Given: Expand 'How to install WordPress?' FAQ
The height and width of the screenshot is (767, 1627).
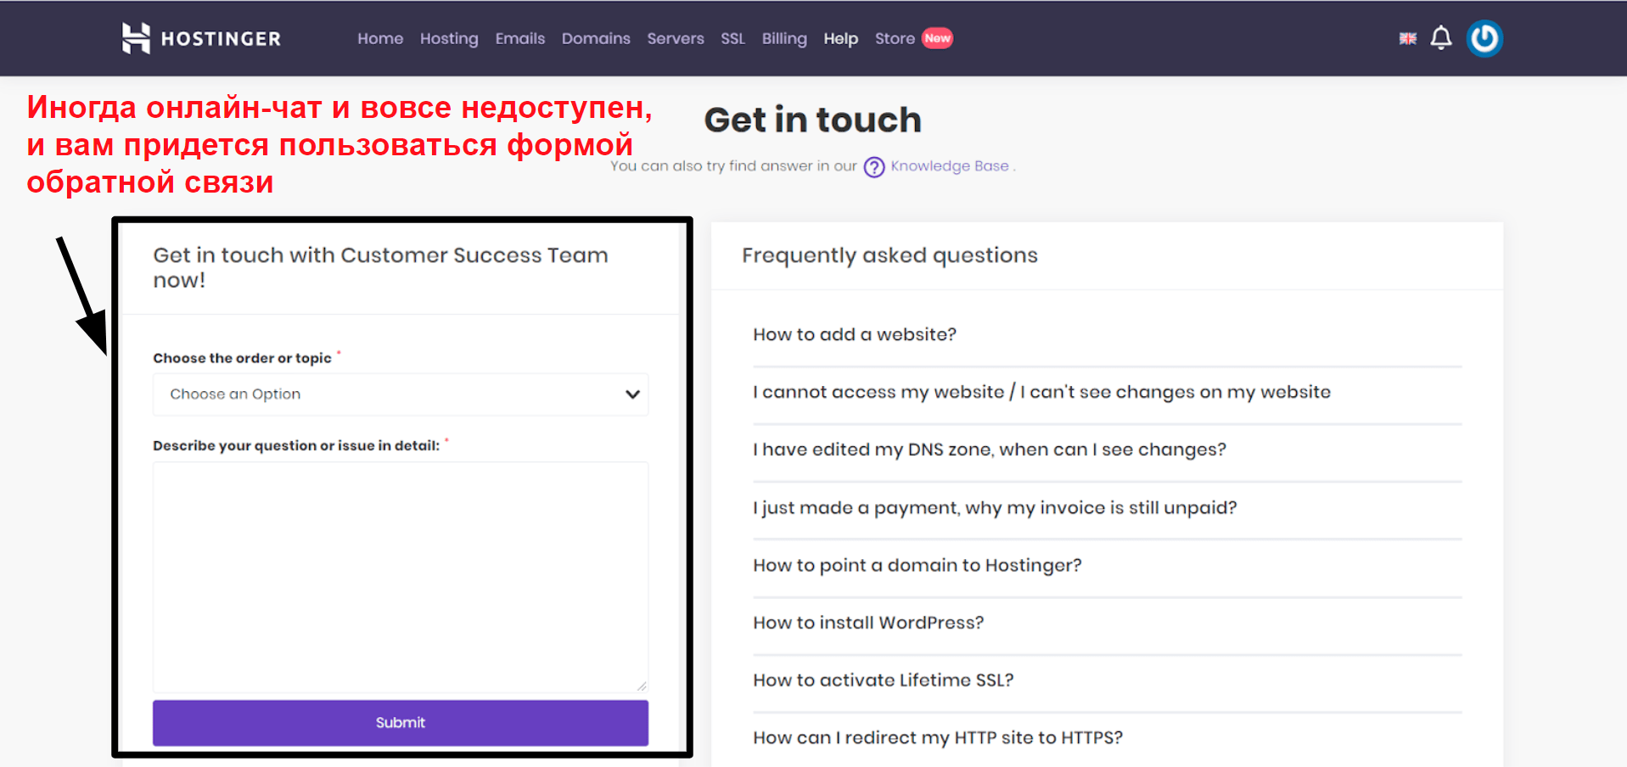Looking at the screenshot, I should click(x=867, y=623).
